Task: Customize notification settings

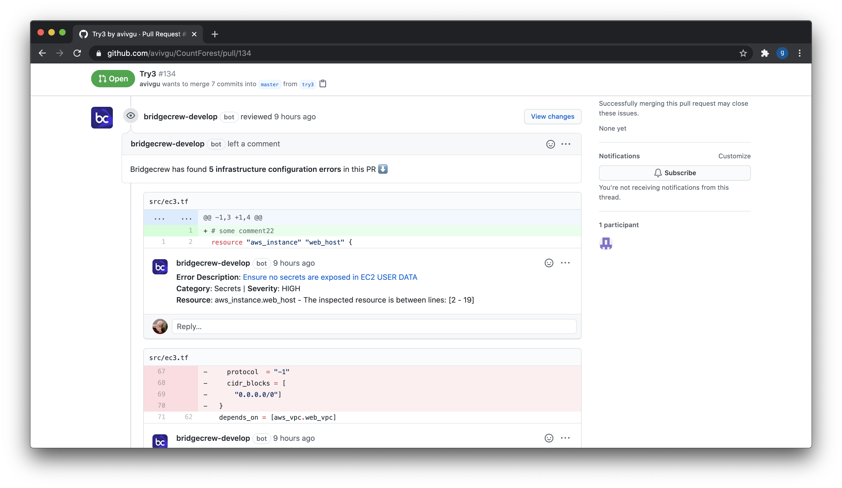Action: point(734,156)
